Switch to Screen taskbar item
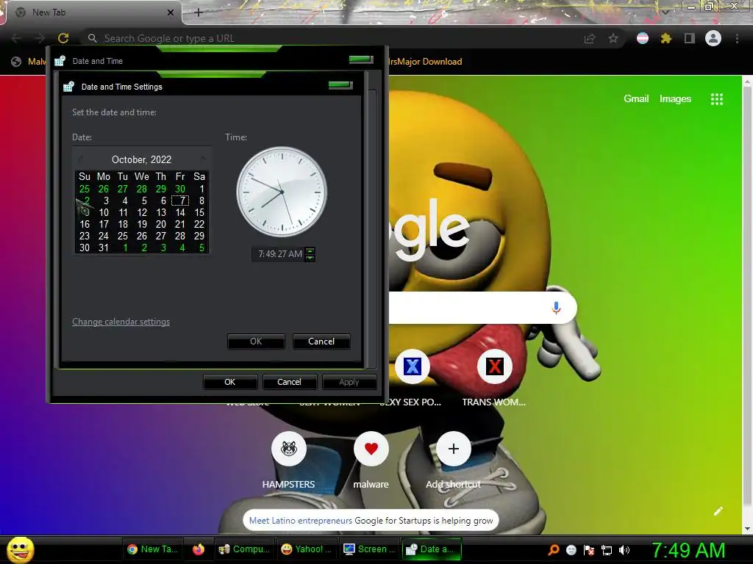This screenshot has width=753, height=564. click(369, 549)
